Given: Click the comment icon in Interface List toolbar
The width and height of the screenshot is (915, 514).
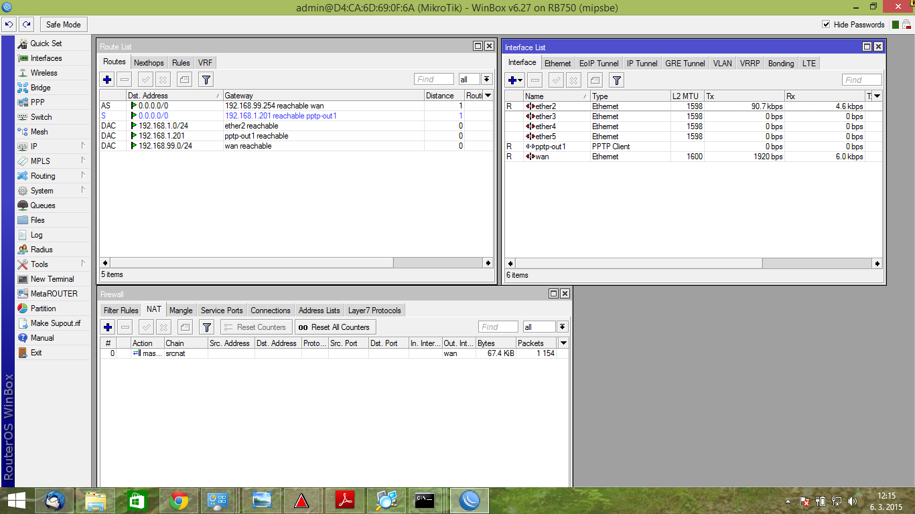Looking at the screenshot, I should click(x=595, y=80).
